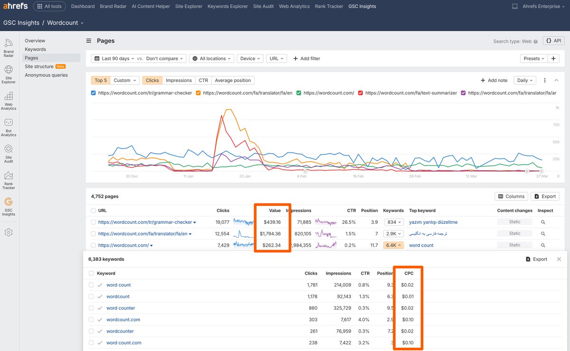Toggle the tr/grammar-checker chart legend checkbox

pyautogui.click(x=93, y=93)
